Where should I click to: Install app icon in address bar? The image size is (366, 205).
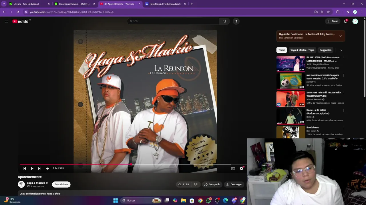316,12
